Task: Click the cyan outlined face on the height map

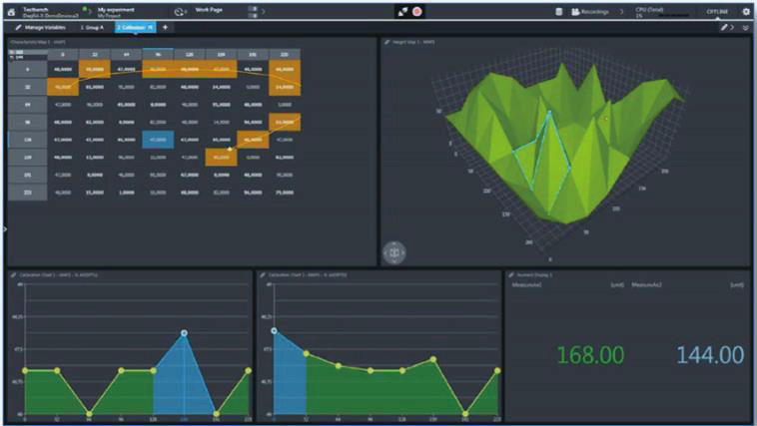Action: click(x=544, y=162)
